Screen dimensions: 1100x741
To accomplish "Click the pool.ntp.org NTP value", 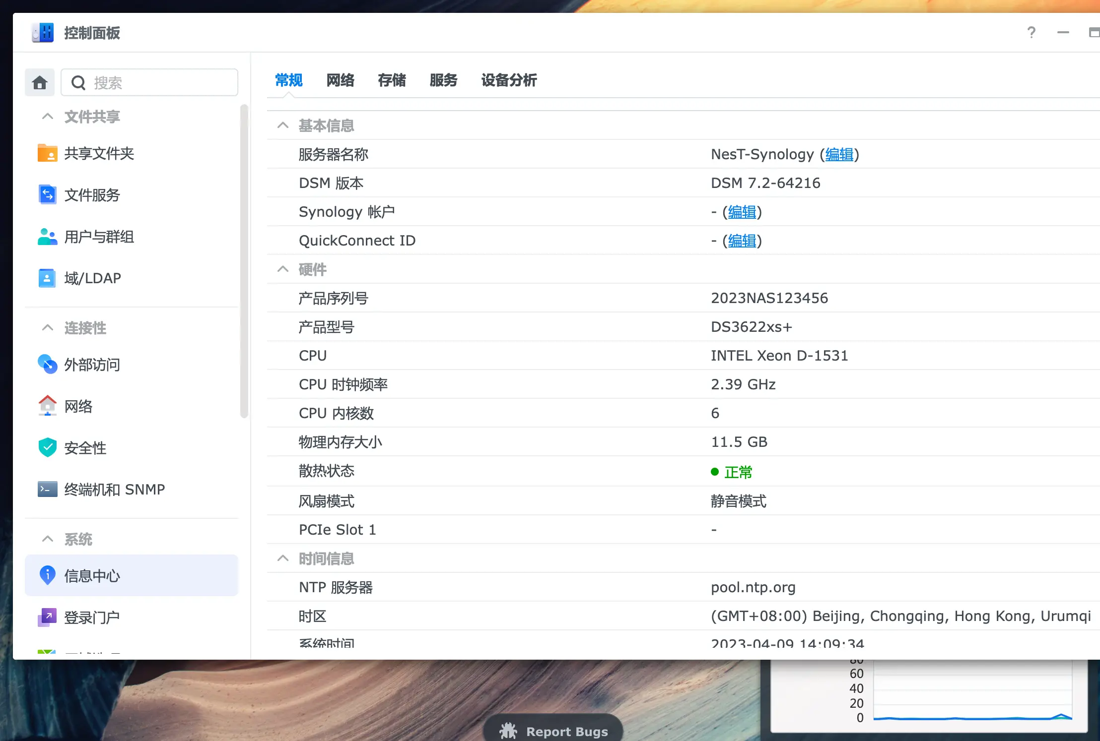I will point(753,587).
